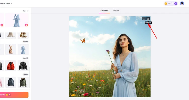Click the pink garment badge on the blue dress preview
189x100 pixels.
(26, 25)
